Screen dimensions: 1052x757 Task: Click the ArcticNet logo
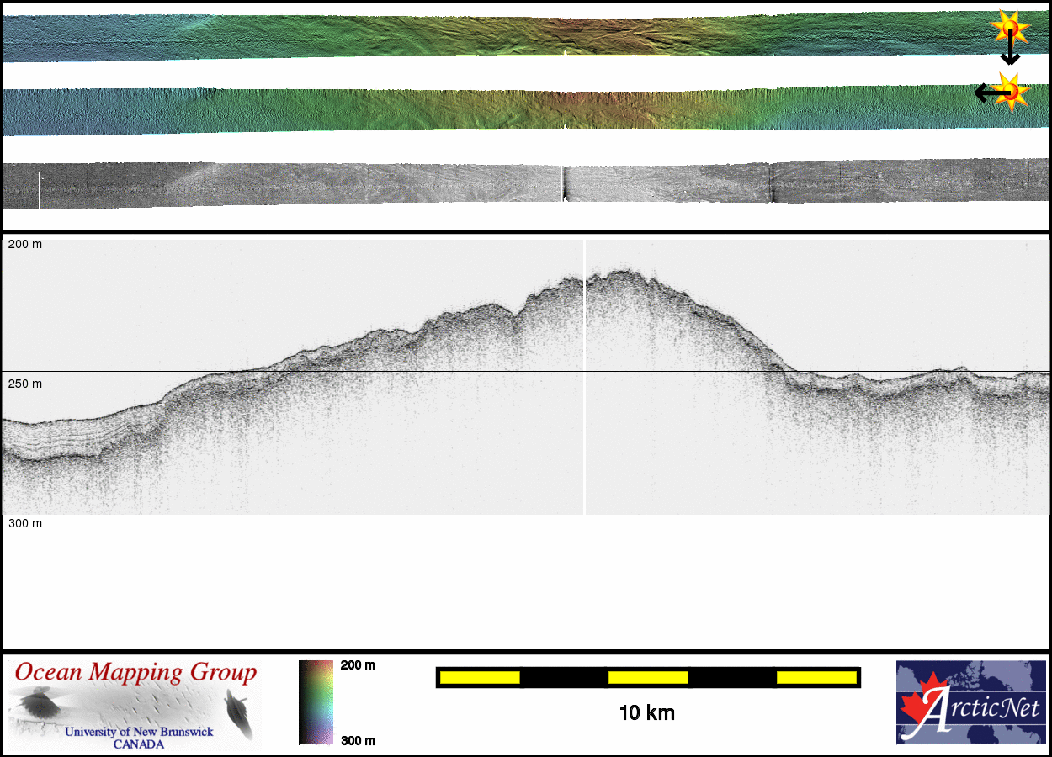(969, 702)
